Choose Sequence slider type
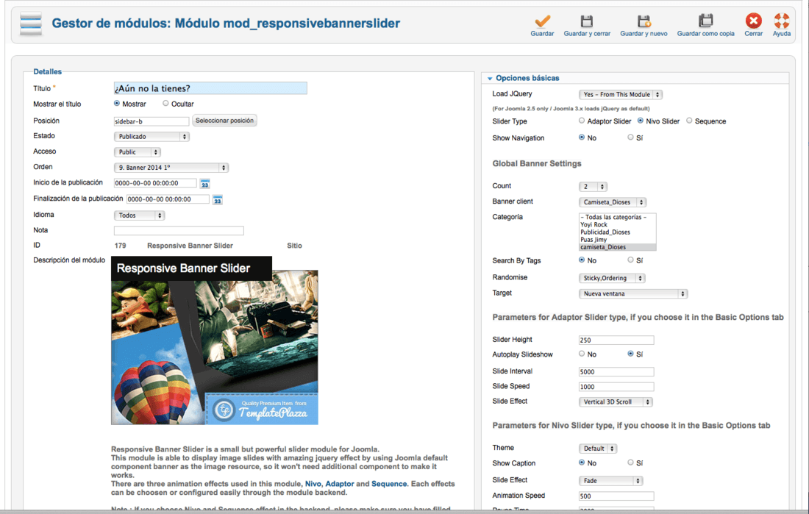Screen dimensions: 809x514 coord(689,121)
